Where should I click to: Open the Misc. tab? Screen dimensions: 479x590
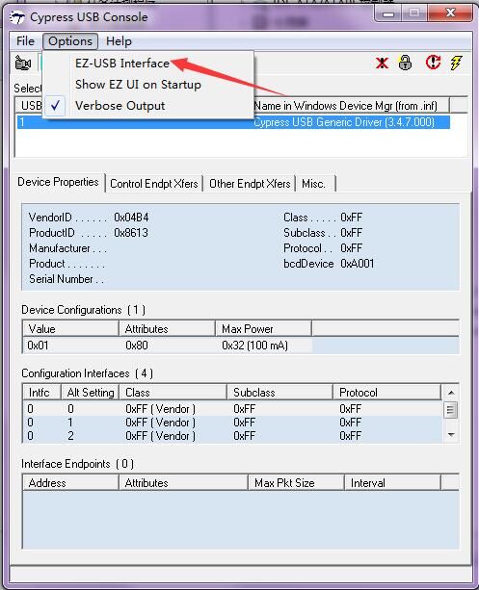click(314, 184)
